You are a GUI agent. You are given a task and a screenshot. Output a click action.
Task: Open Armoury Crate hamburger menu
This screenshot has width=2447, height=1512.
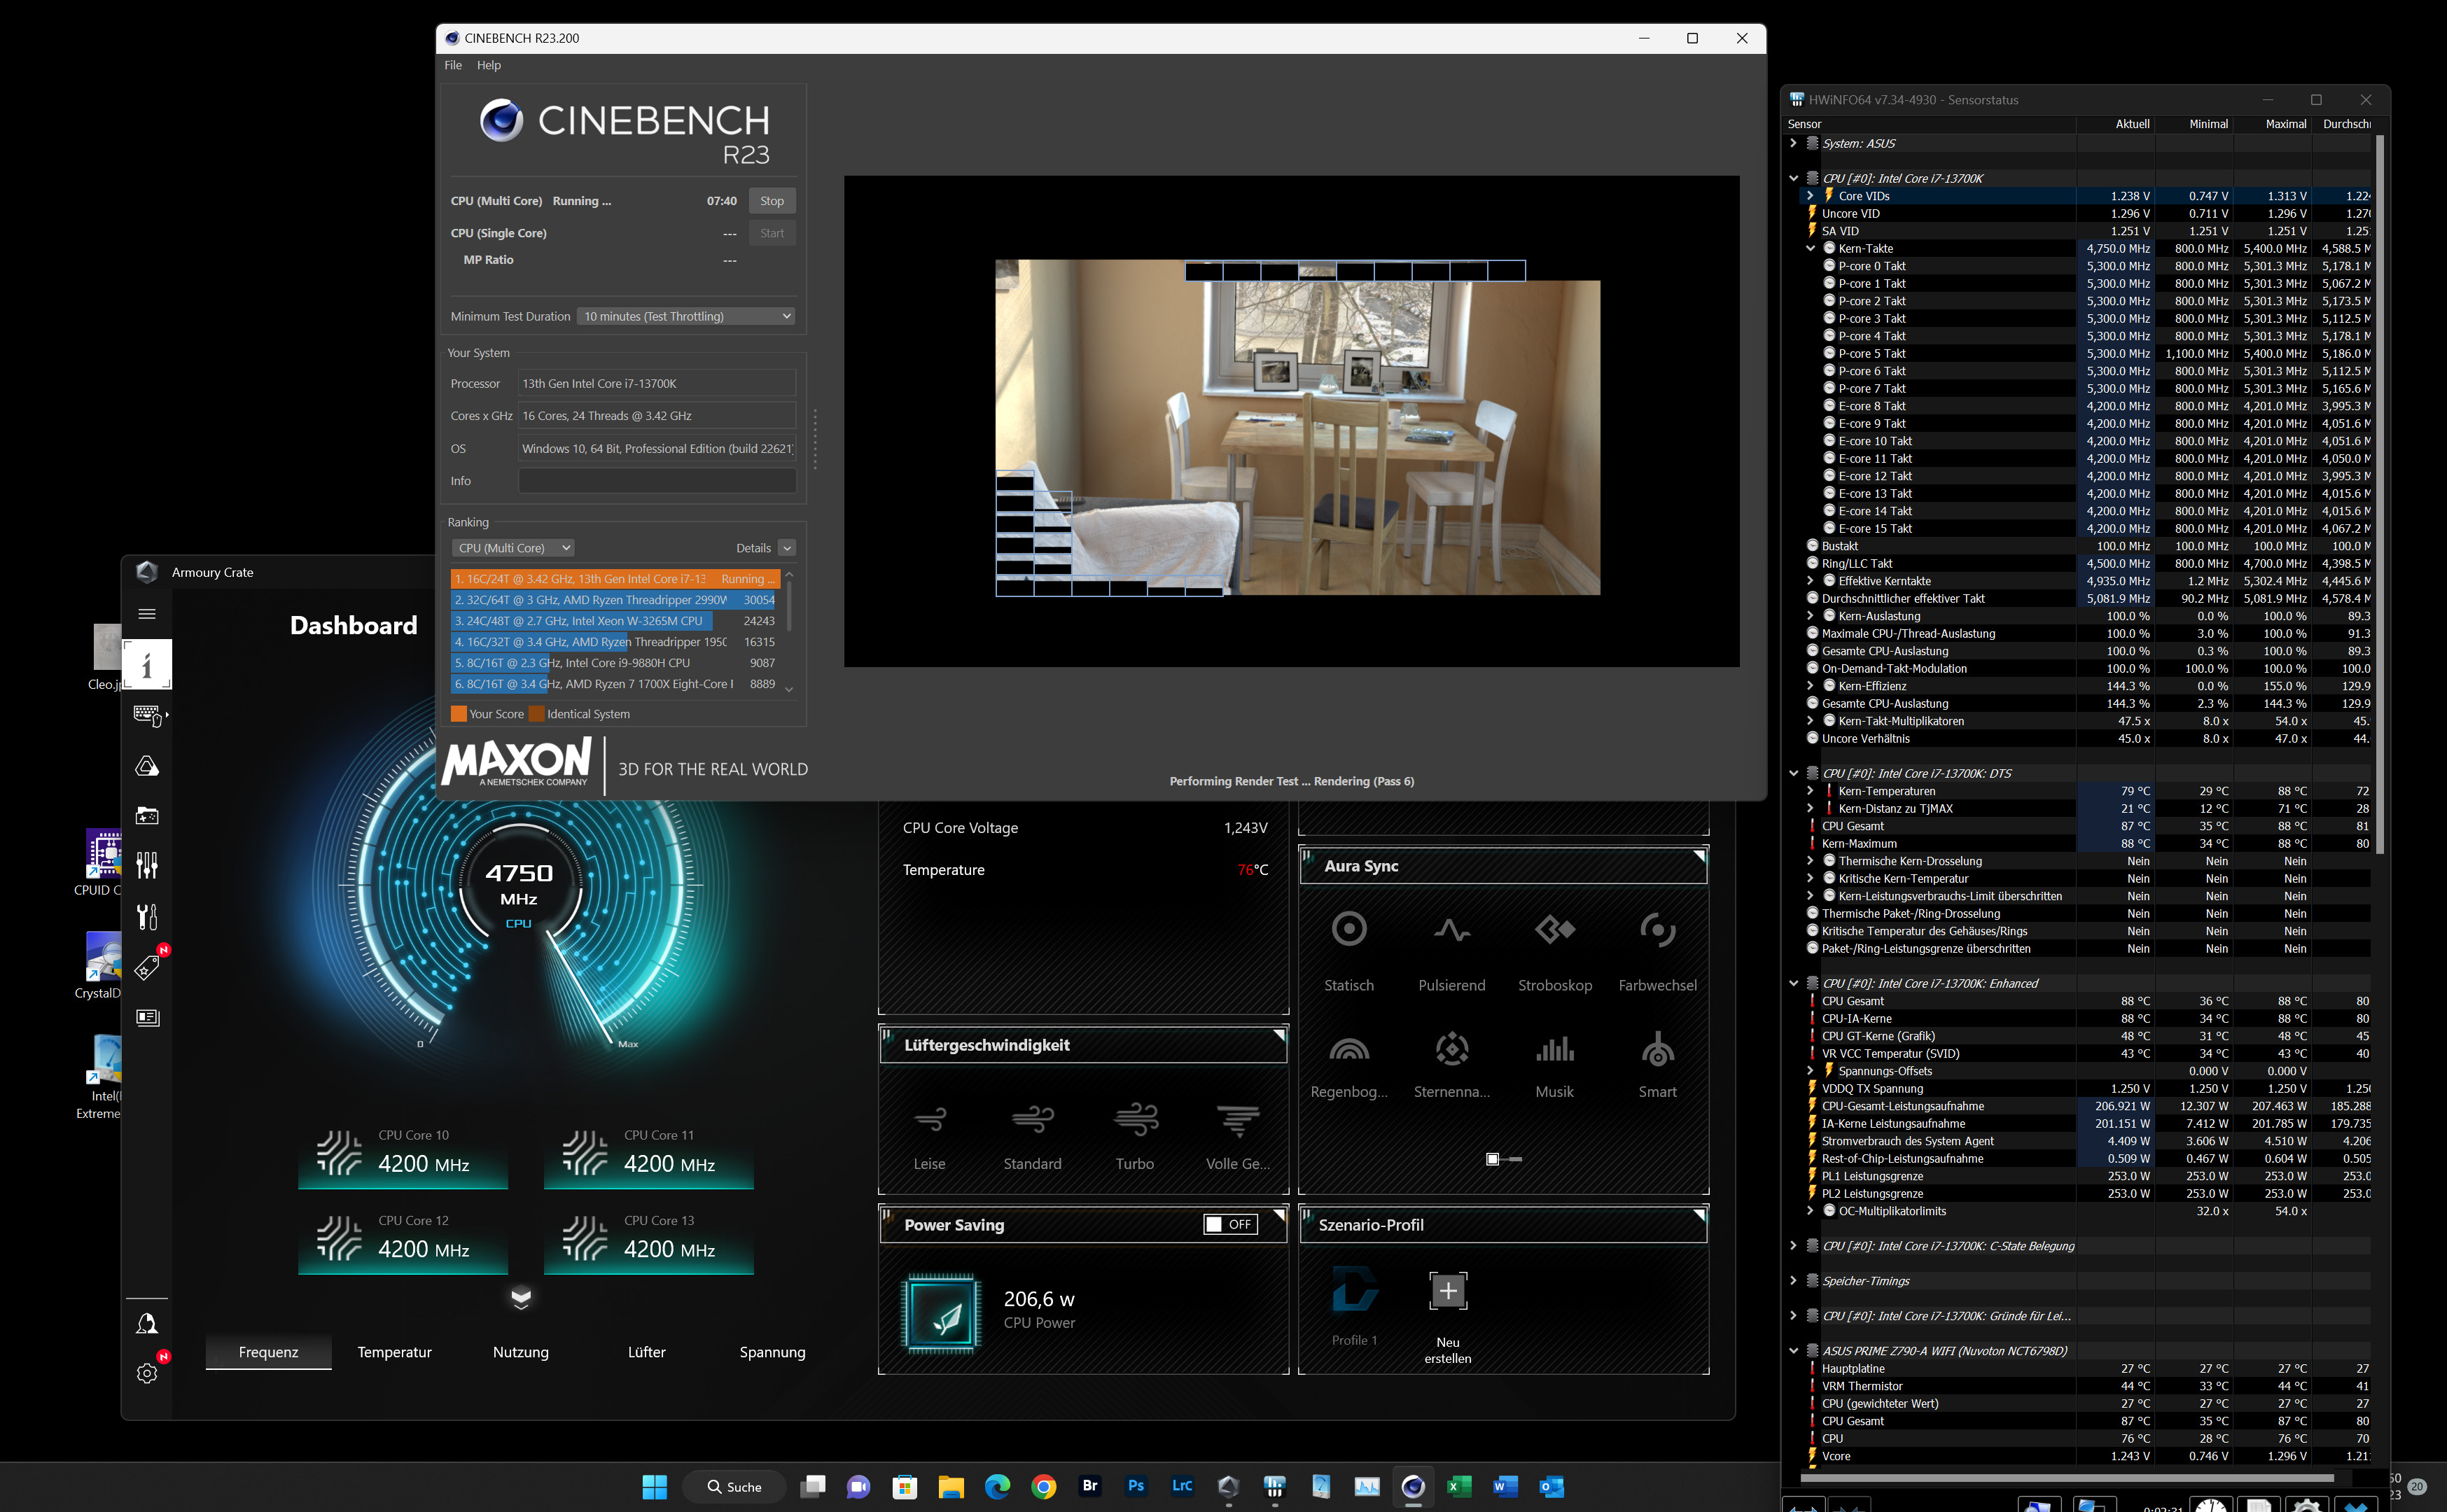147,614
